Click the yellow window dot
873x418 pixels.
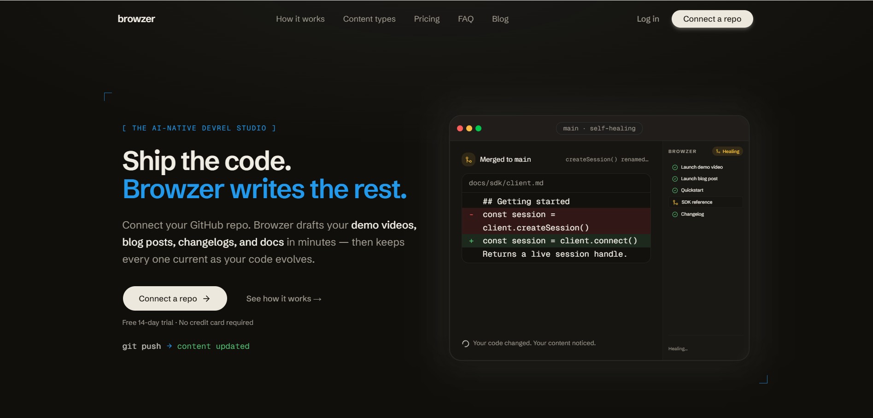coord(469,129)
